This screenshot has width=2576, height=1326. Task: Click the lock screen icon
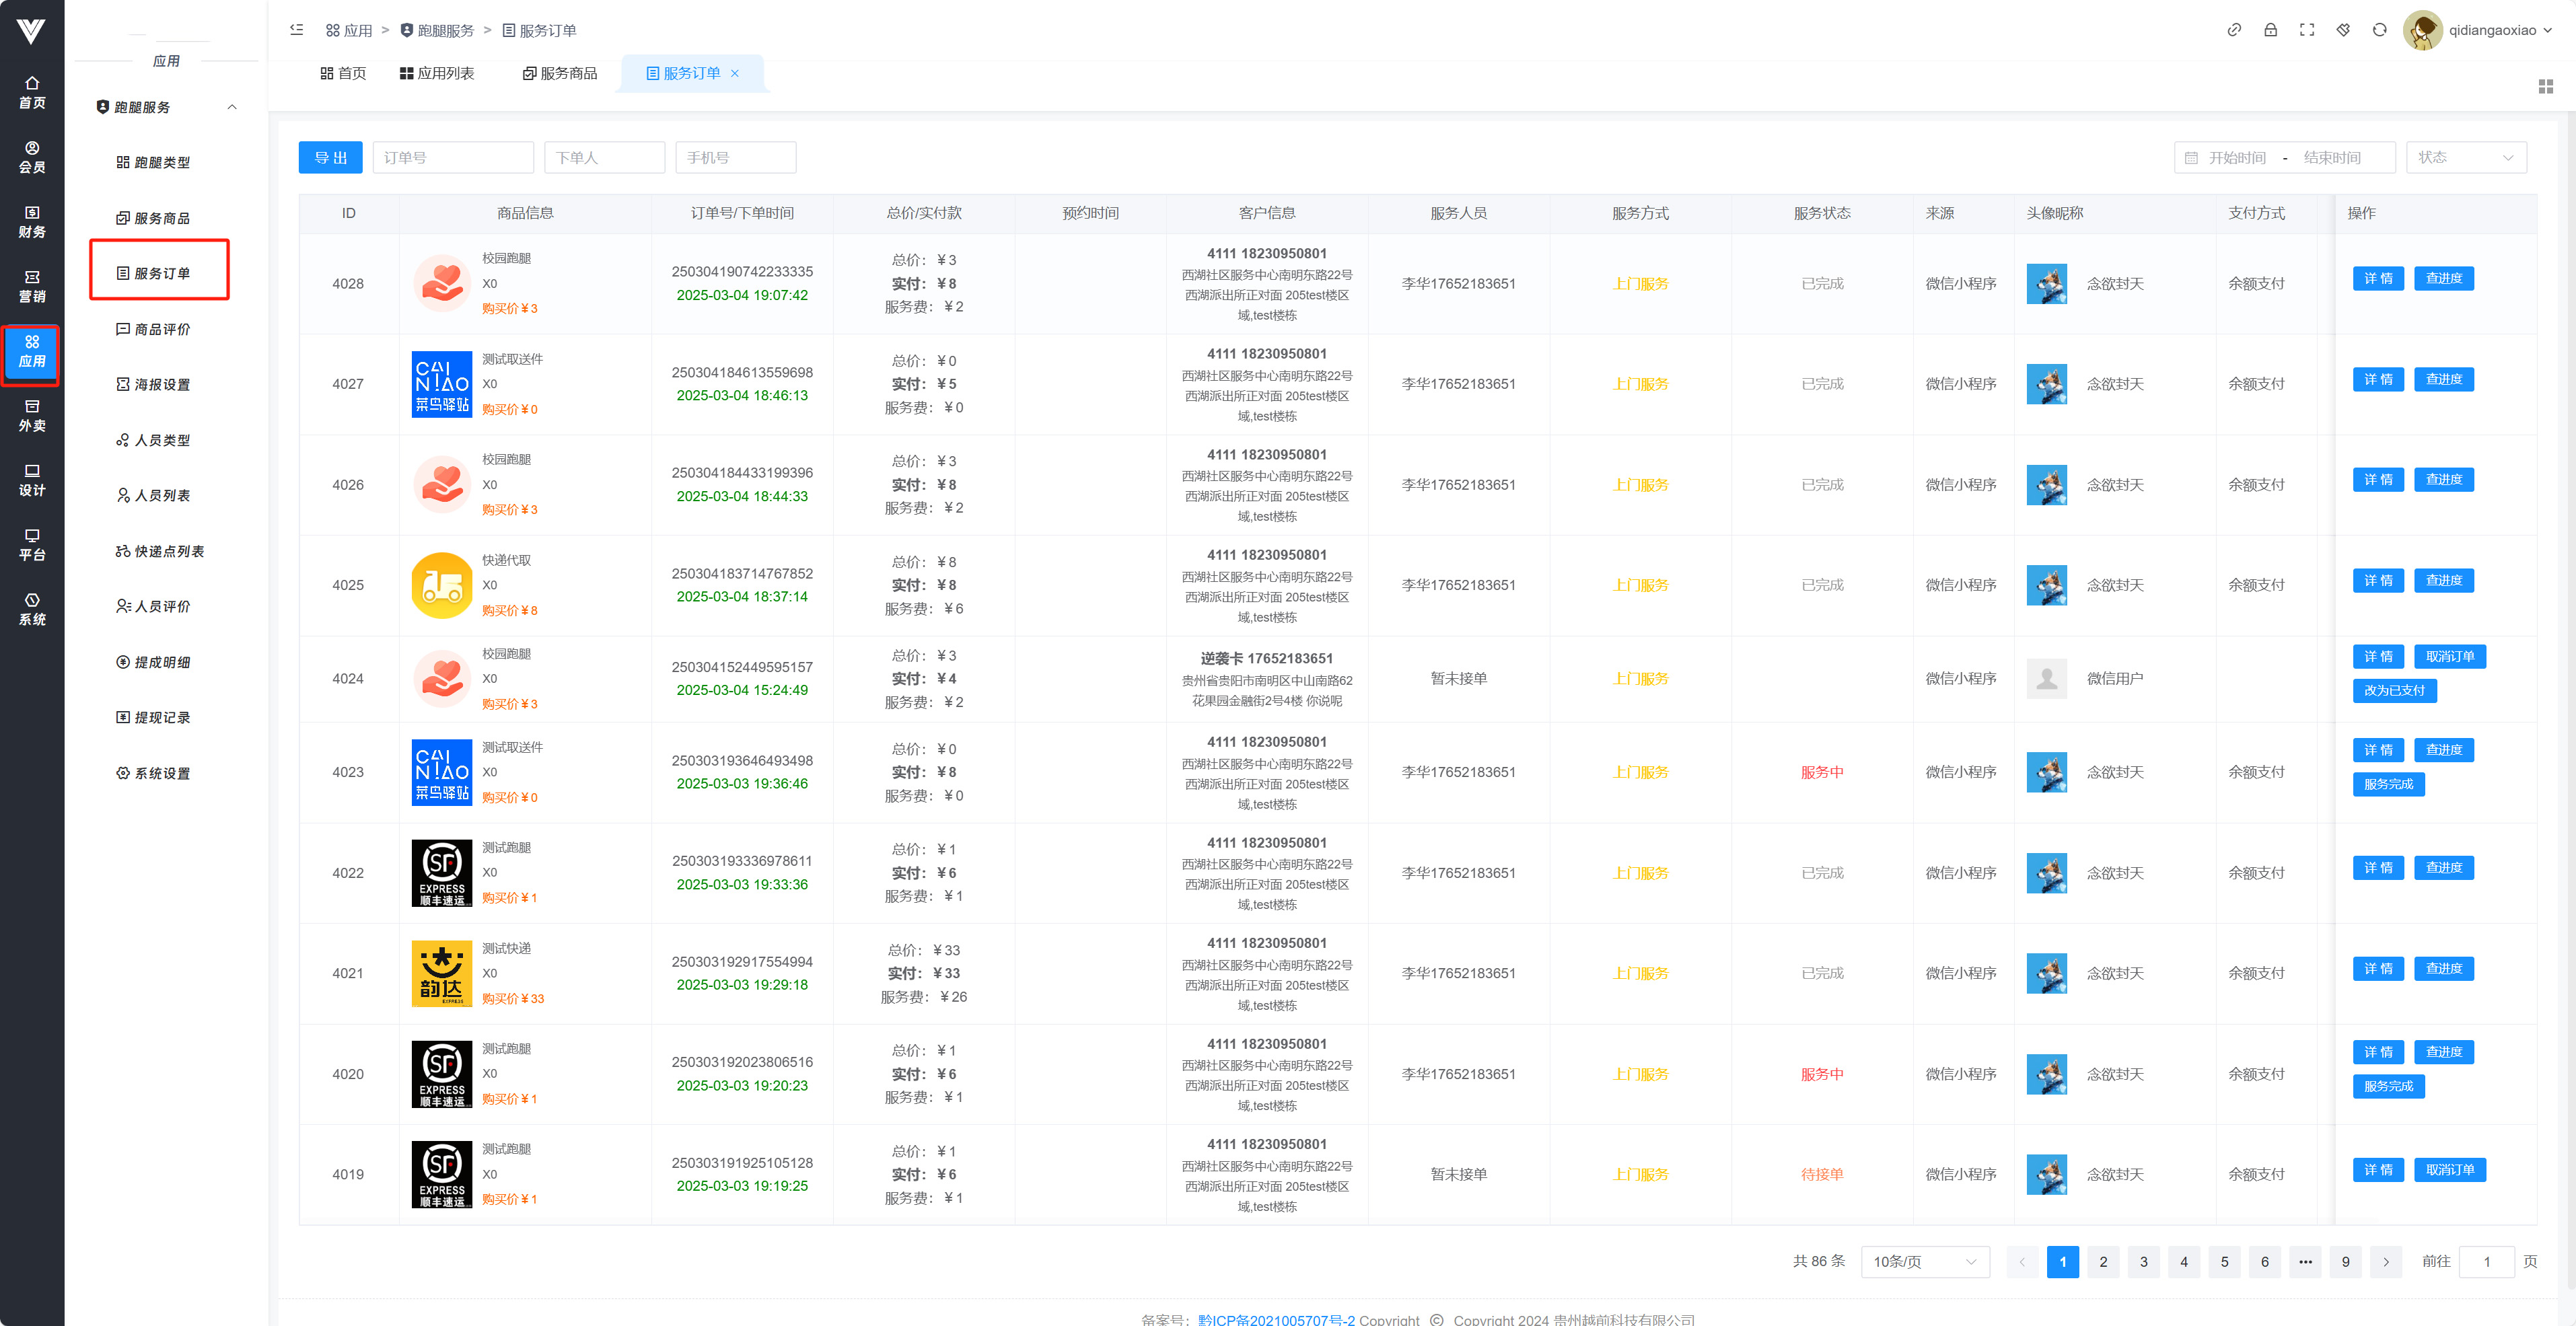tap(2270, 30)
